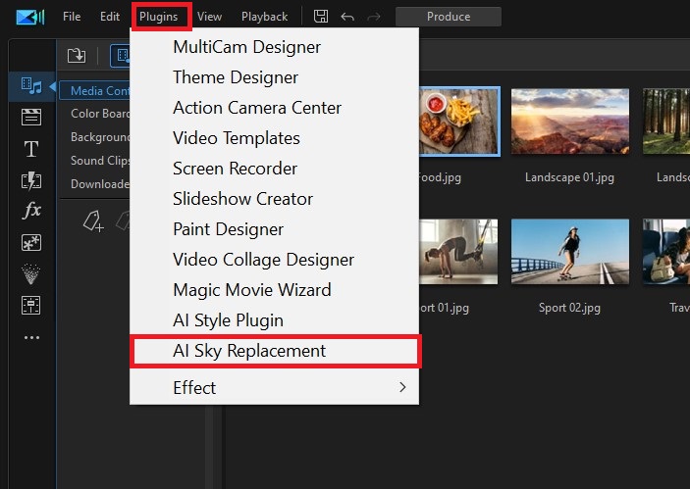Open the Effect Room fx icon

(31, 211)
